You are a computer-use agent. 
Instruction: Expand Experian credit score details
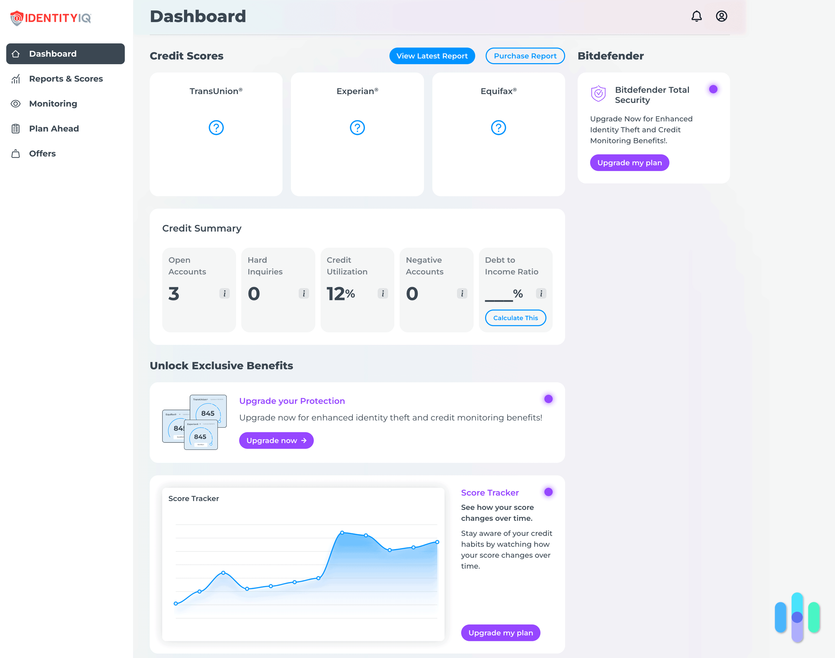(x=357, y=127)
